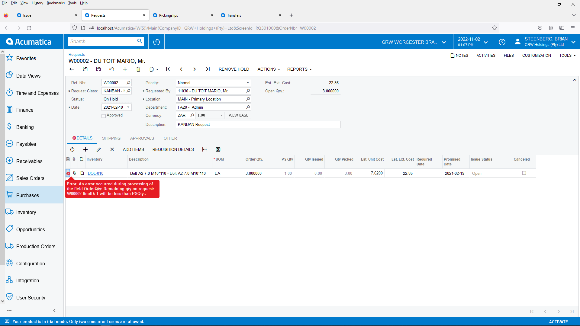Open the Help question mark icon

point(502,42)
